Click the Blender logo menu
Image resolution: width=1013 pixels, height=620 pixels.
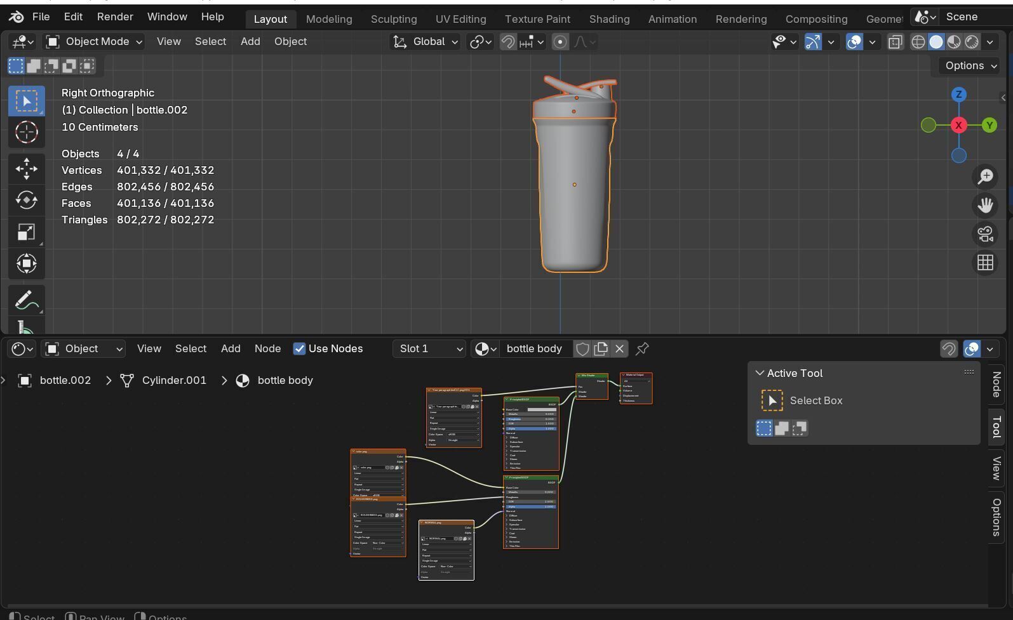pos(17,17)
